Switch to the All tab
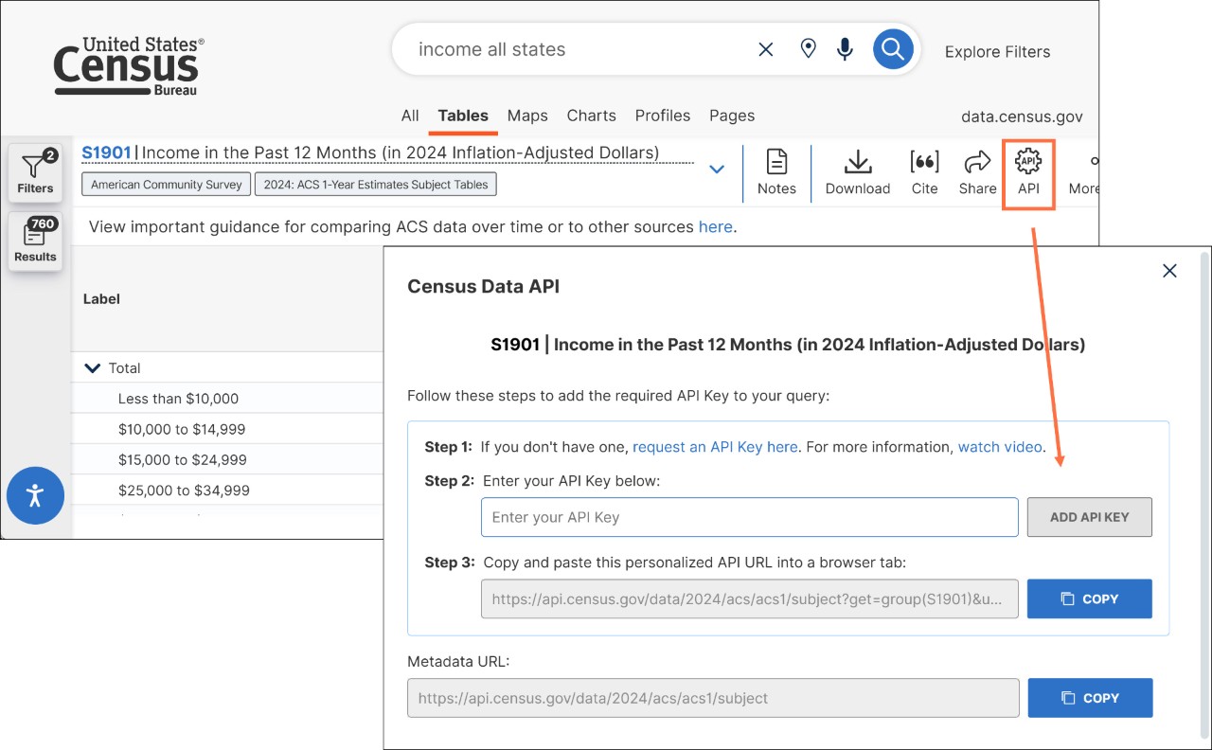The height and width of the screenshot is (750, 1212). click(410, 116)
